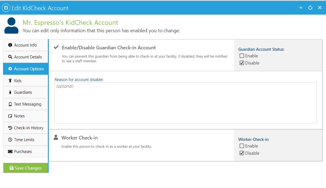Check Enable under Guardian Account Status

[242, 56]
